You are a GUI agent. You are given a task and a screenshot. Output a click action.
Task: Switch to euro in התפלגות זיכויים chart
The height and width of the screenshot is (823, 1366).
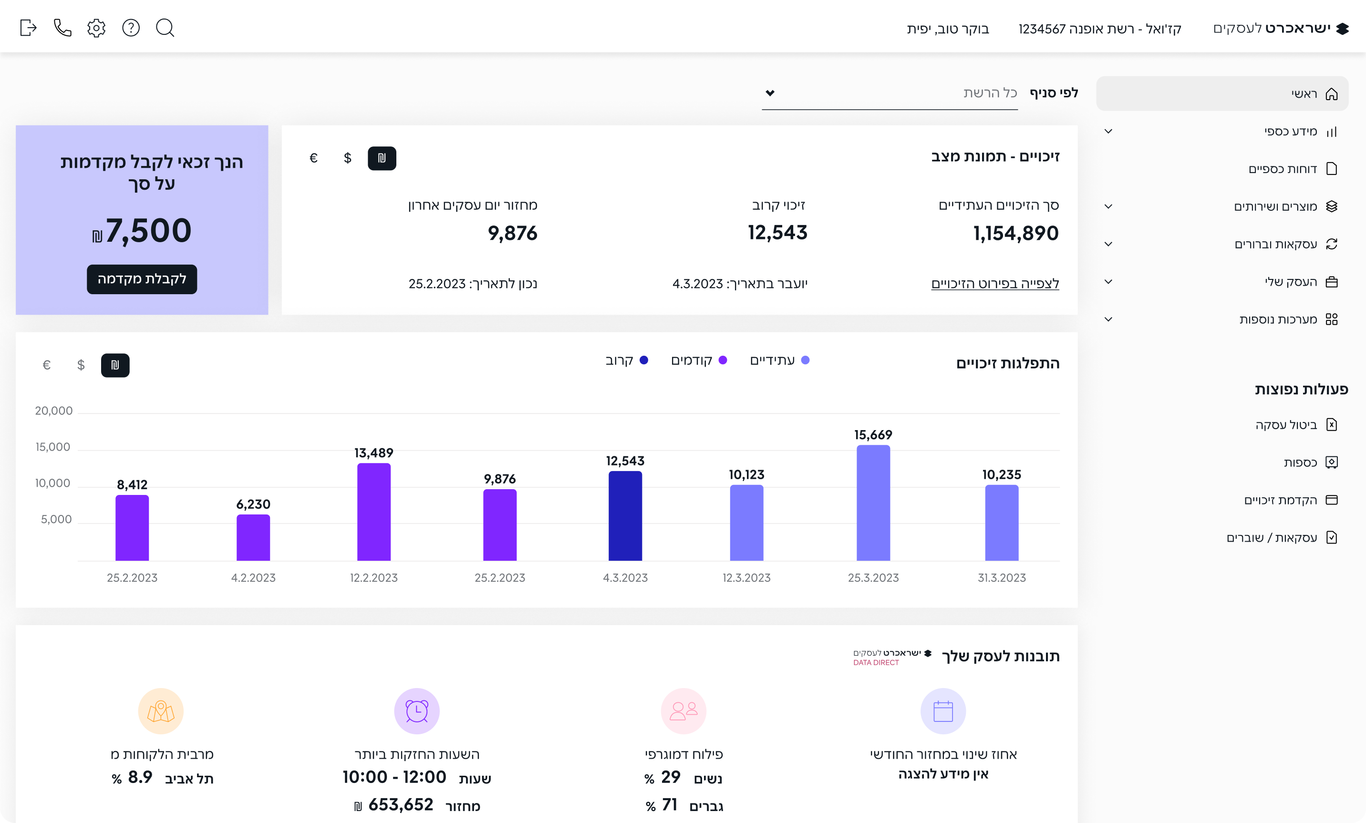(47, 365)
